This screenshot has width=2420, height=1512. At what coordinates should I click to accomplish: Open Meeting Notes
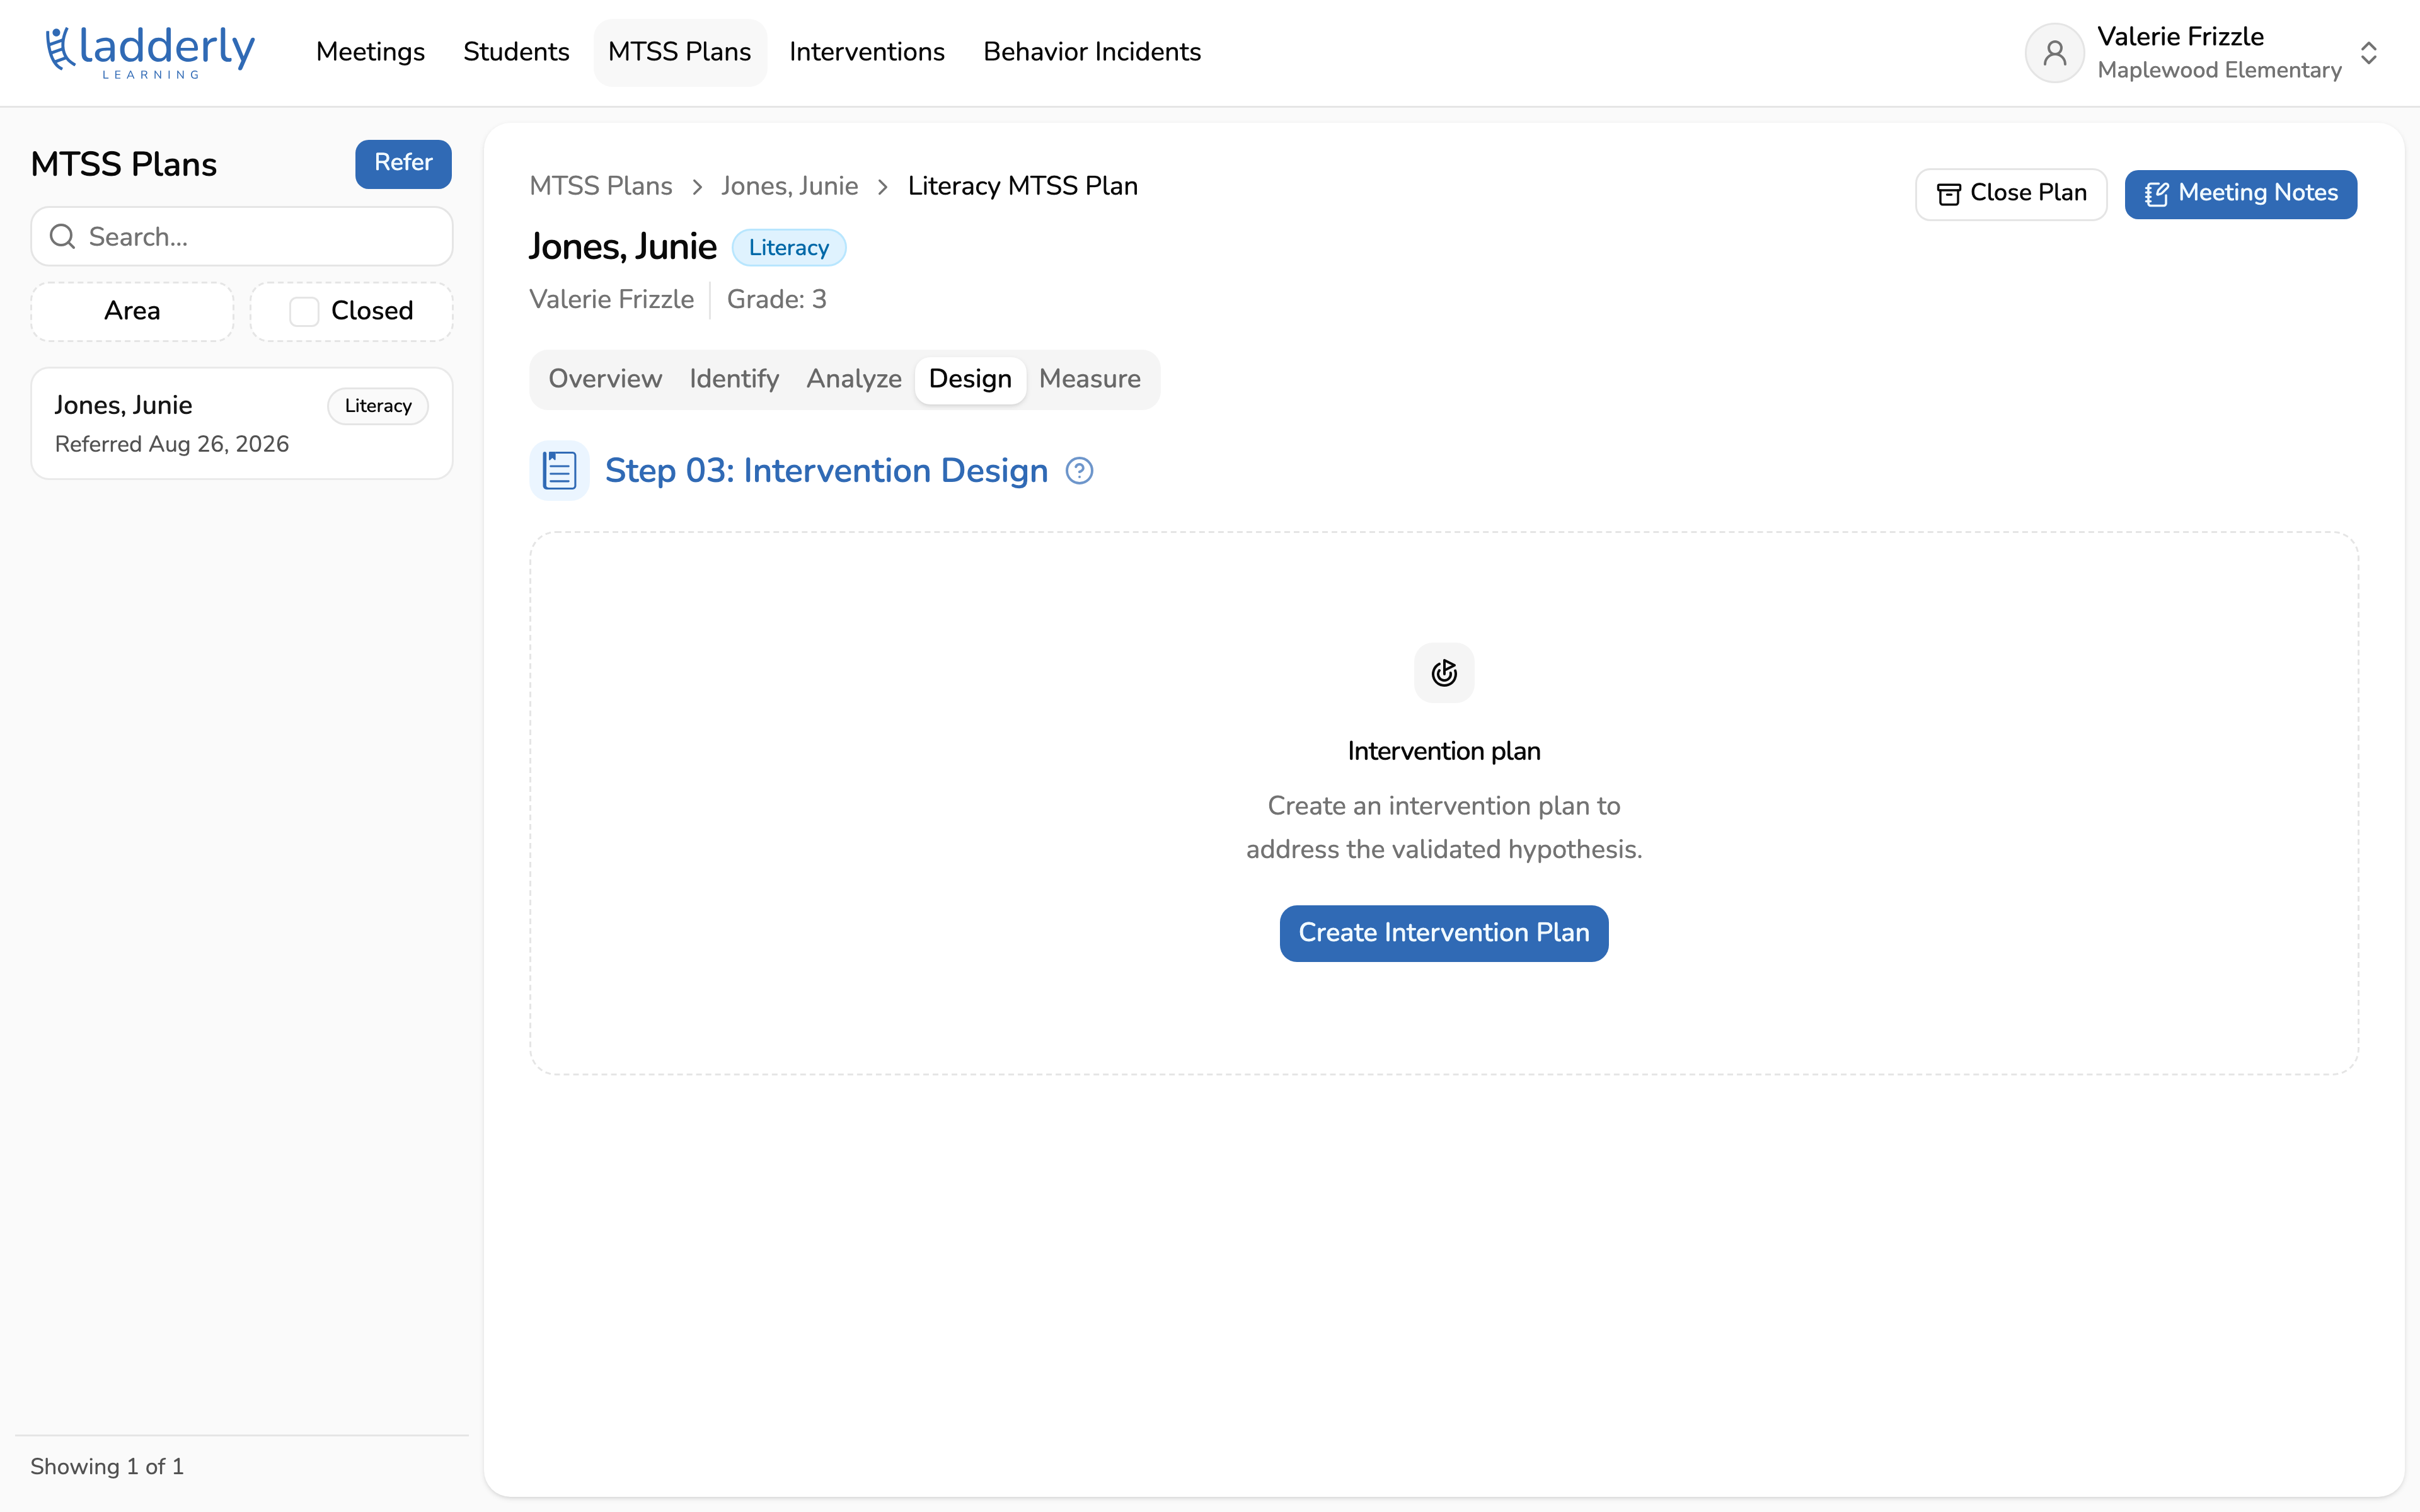coord(2240,194)
